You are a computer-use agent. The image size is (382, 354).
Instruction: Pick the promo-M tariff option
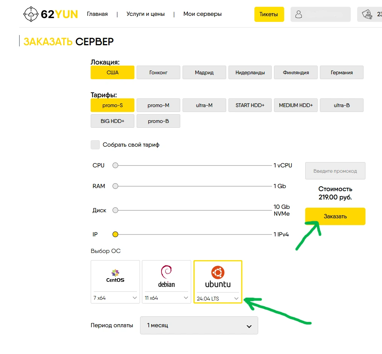coord(158,106)
